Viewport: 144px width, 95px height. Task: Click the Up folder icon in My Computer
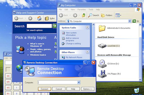click(84, 15)
